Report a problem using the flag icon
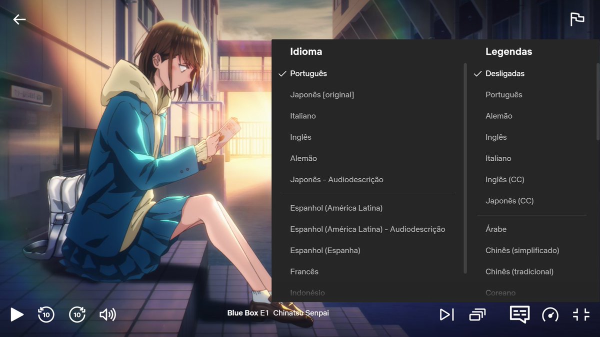Viewport: 600px width, 337px height. click(x=577, y=19)
